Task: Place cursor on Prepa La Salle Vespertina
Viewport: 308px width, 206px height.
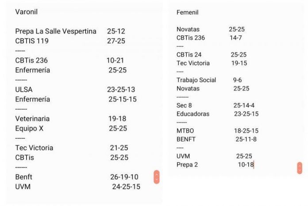Action: coord(56,31)
